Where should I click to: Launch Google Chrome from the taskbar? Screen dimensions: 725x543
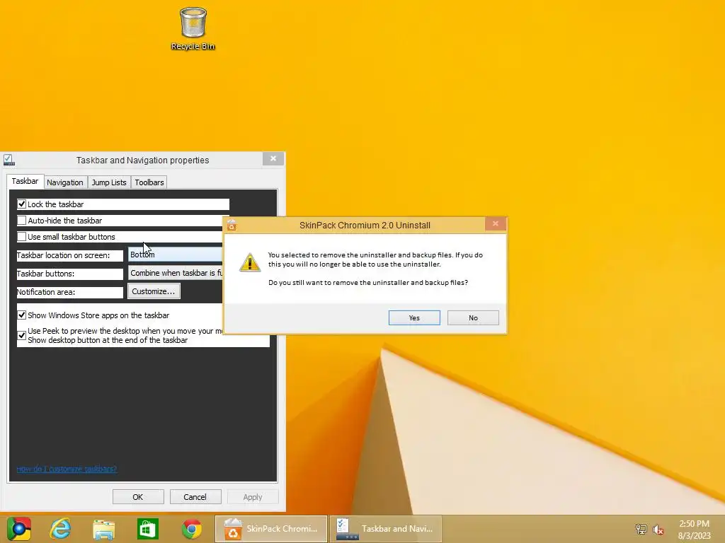pos(191,529)
